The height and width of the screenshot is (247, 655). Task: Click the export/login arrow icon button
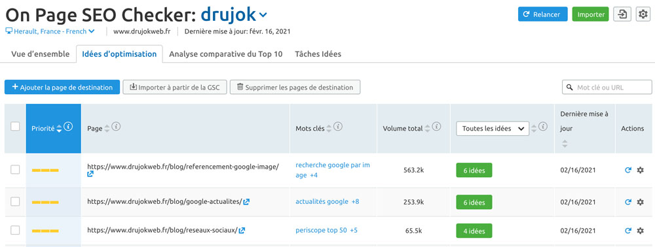coord(622,14)
